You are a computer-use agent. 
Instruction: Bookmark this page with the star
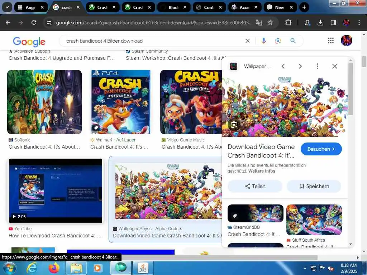pyautogui.click(x=270, y=23)
